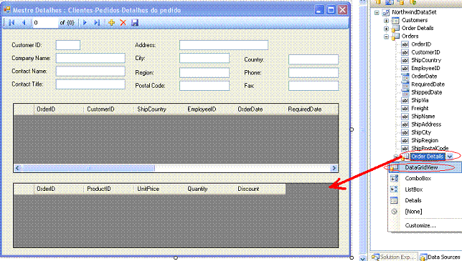Expand the Customers tree node
Image resolution: width=462 pixels, height=261 pixels.
pyautogui.click(x=386, y=21)
